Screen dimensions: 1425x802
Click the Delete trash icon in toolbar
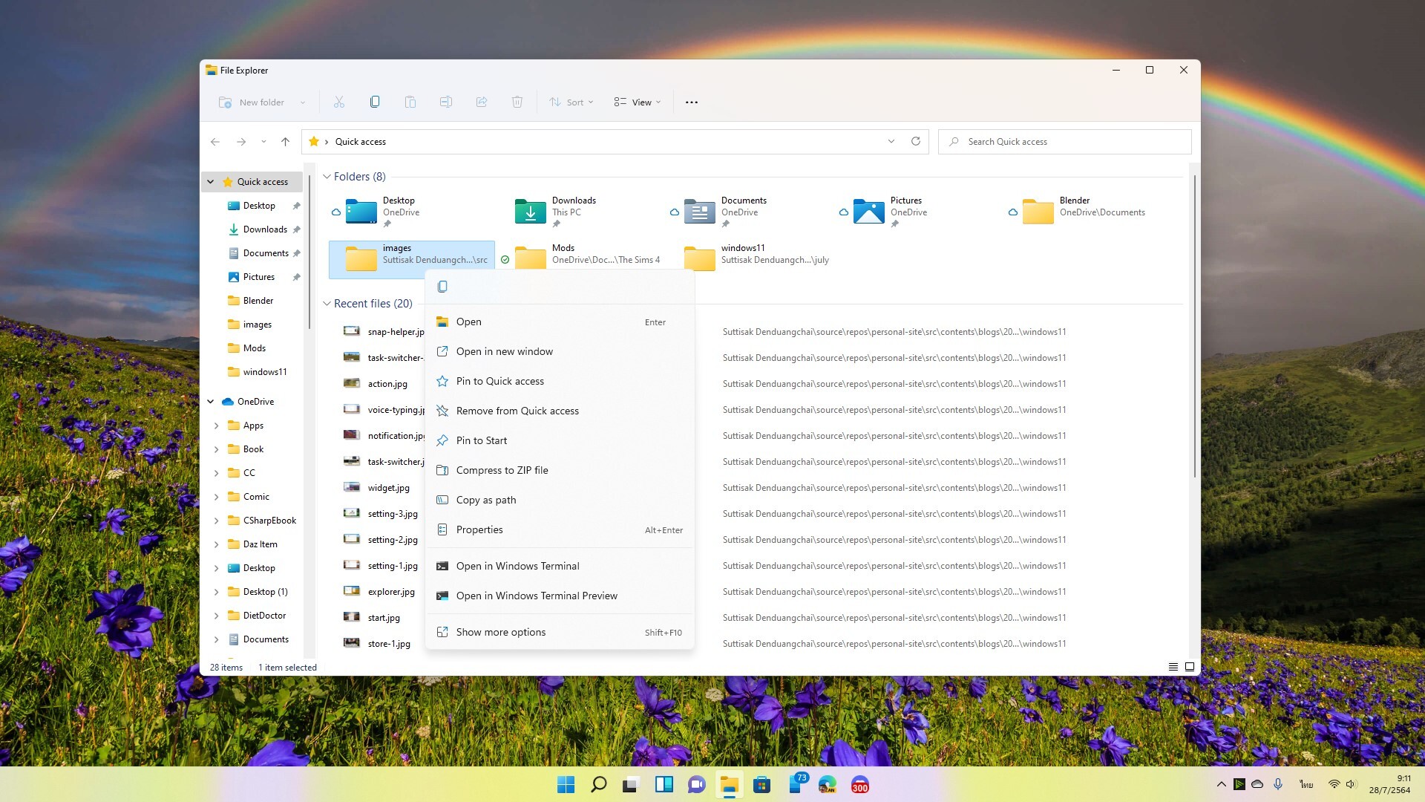click(517, 102)
